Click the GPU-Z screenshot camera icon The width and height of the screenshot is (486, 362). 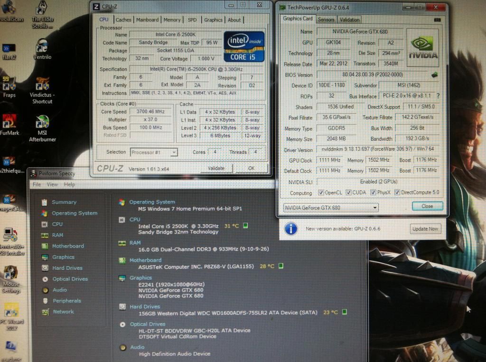pos(437,20)
